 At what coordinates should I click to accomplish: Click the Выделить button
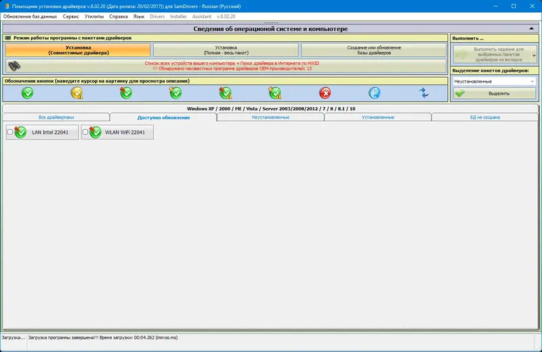[495, 93]
